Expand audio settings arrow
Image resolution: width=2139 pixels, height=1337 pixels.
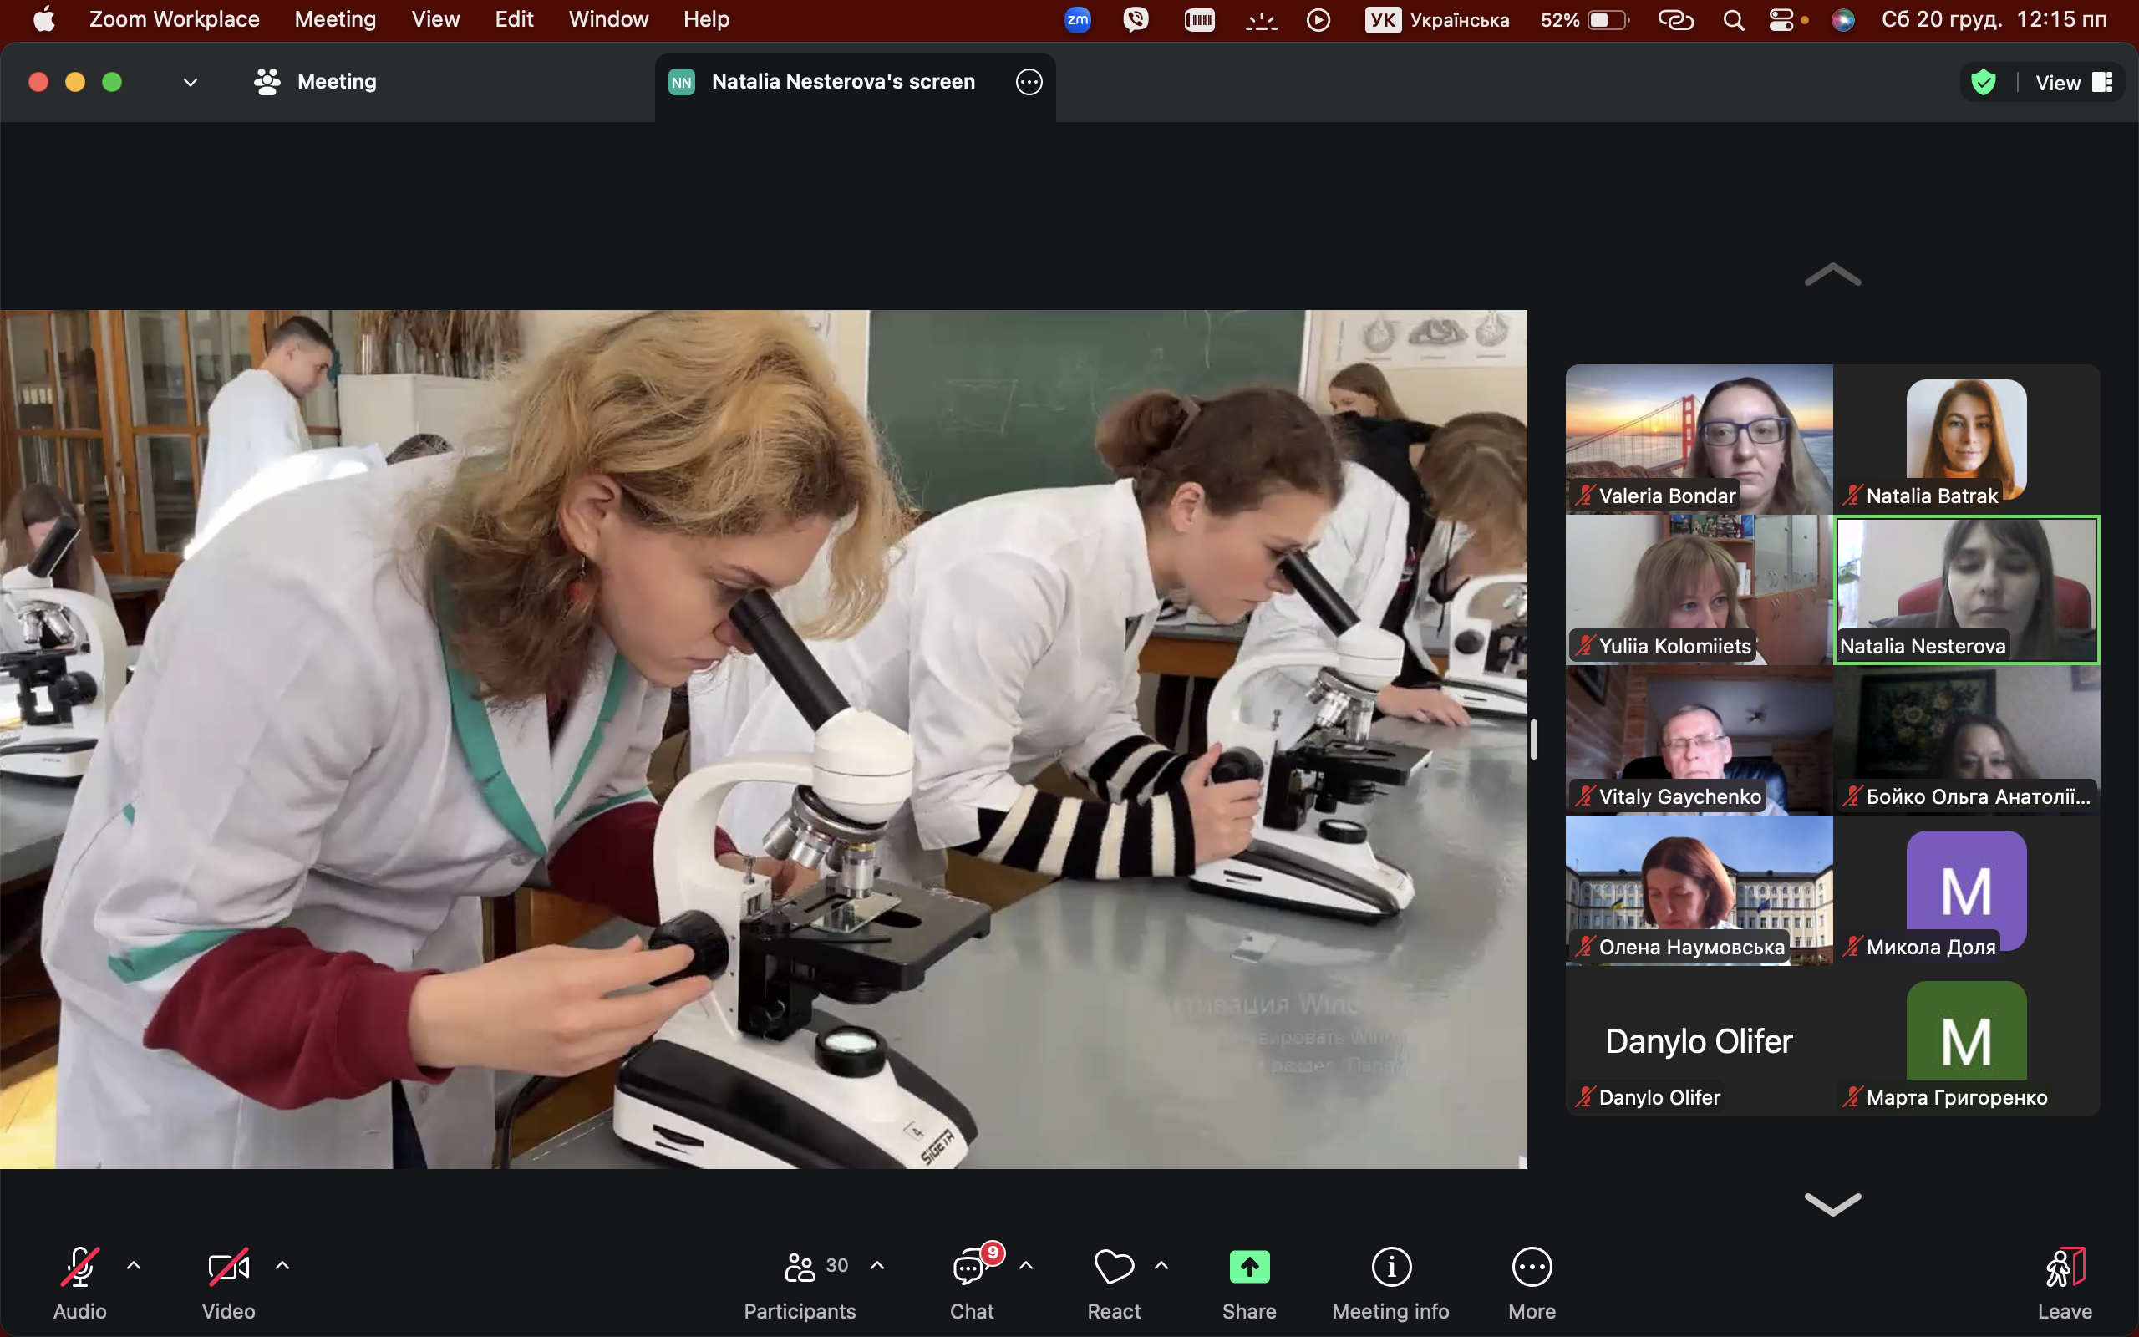pos(134,1265)
